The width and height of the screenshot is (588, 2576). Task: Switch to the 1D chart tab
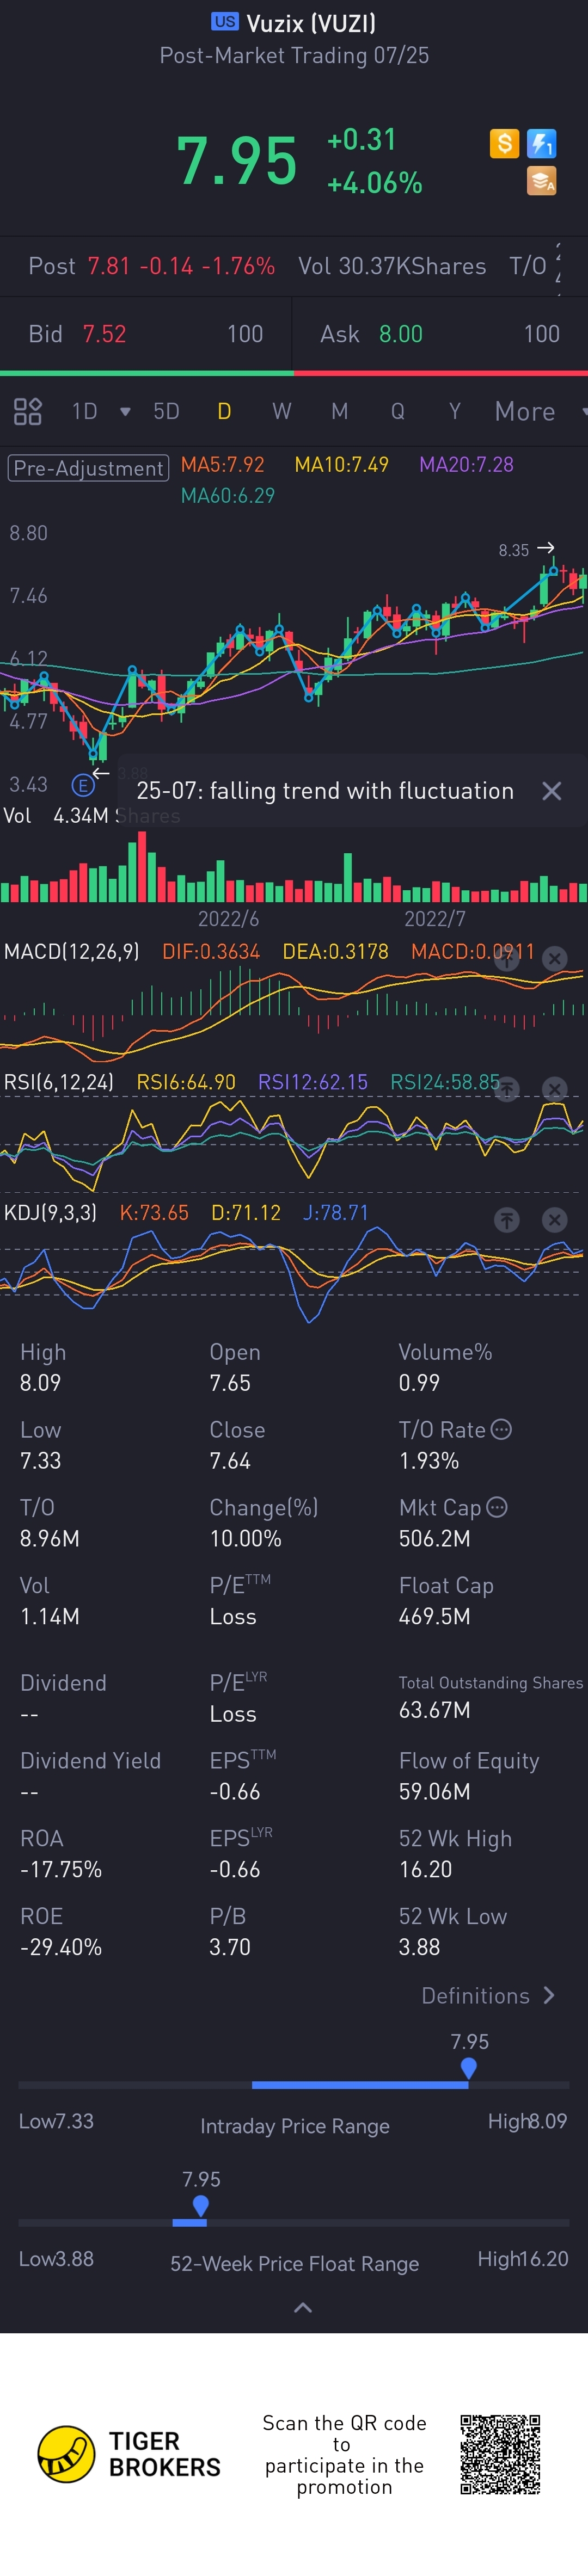[x=85, y=411]
